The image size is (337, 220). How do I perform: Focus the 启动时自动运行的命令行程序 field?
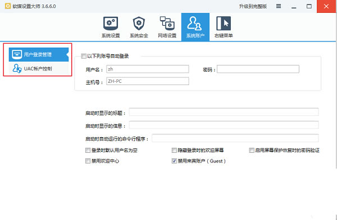click(235, 138)
